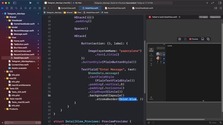Collapse the Model folder
Image resolution: width=223 pixels, height=125 pixels.
pyautogui.click(x=7, y=27)
